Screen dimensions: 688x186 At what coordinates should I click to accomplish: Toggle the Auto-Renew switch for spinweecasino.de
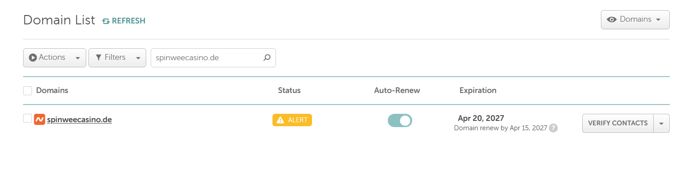[400, 120]
